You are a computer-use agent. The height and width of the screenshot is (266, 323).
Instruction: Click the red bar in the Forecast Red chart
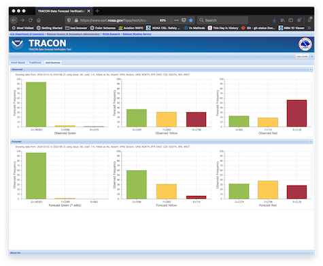tap(296, 192)
